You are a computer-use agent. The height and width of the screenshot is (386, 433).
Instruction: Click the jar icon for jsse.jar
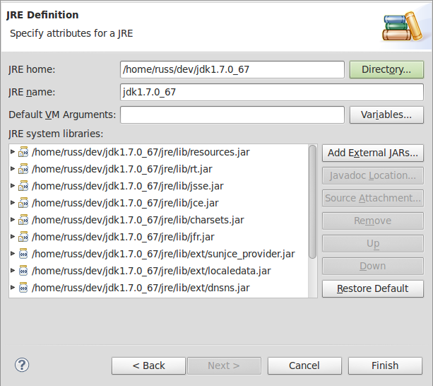click(x=23, y=186)
